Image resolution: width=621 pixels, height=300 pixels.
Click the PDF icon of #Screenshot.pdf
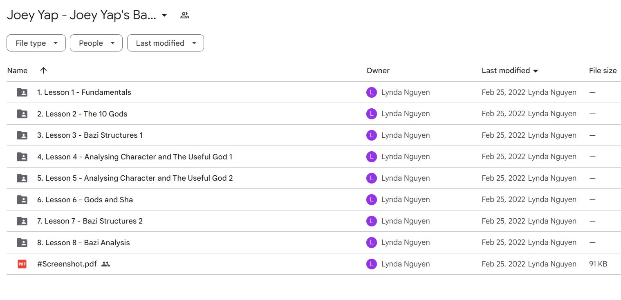(22, 264)
